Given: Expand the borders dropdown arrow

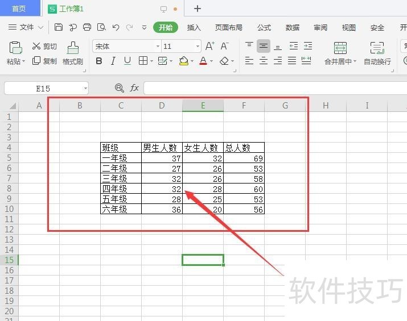Looking at the screenshot, I should pos(151,61).
